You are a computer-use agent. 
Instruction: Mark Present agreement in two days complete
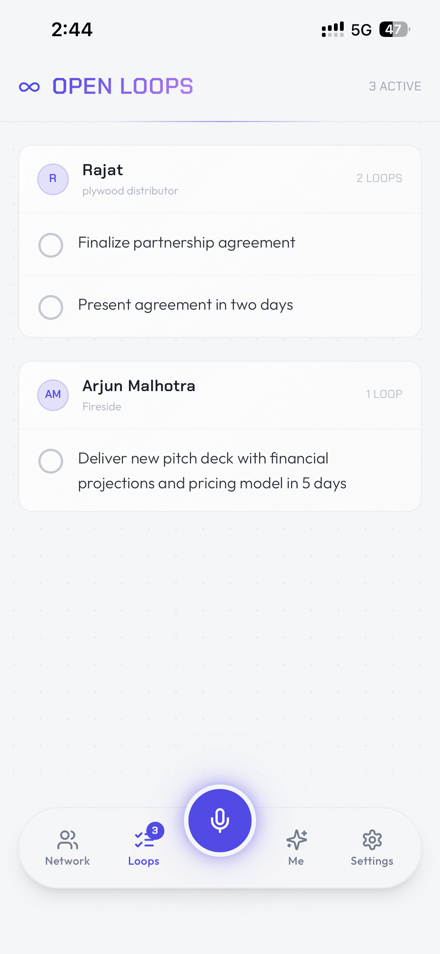(x=51, y=307)
